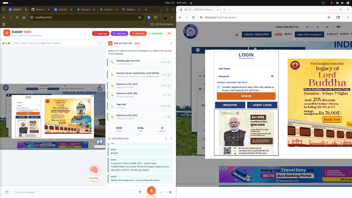Click the IRCTC home icon
The image size is (352, 198).
(236, 35)
